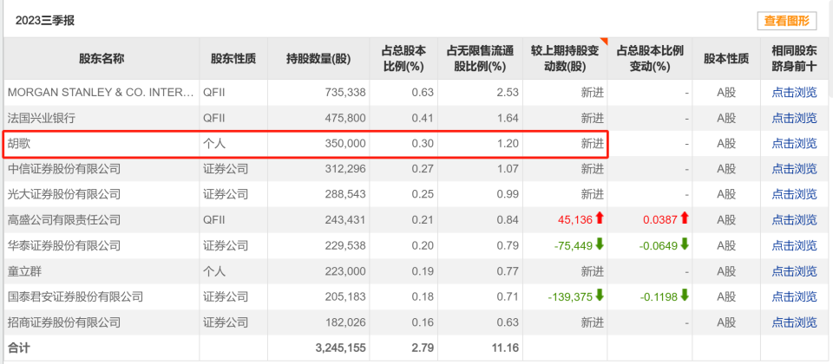This screenshot has height=364, width=833.
Task: Open 点击浏览 for 中信证券股份有限公司
Action: click(x=794, y=168)
